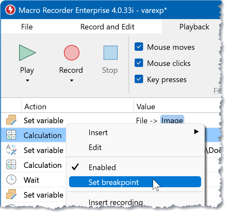The image size is (230, 216).
Task: Expand the Insert submenu arrow
Action: coord(196,132)
